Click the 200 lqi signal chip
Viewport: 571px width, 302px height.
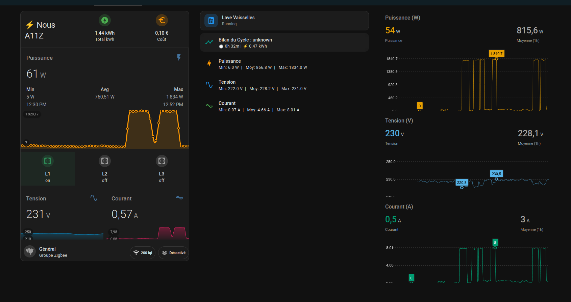143,253
